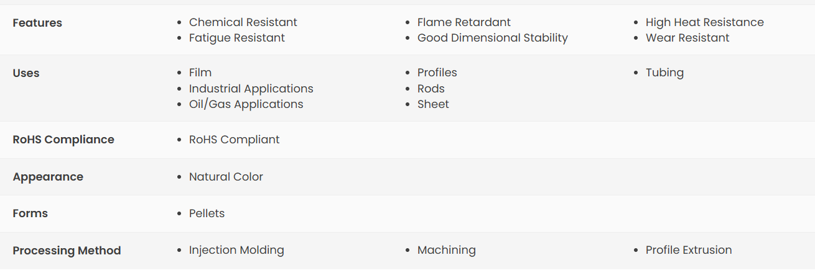815x273 pixels.
Task: Click the Flame Retardant list item
Action: click(x=464, y=22)
